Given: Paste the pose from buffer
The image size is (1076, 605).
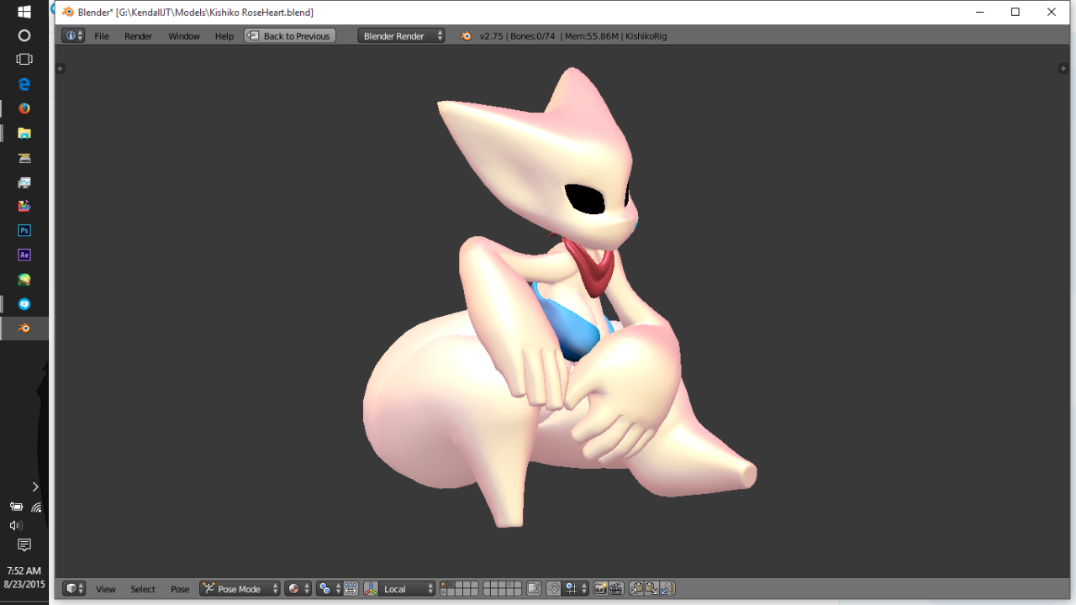Looking at the screenshot, I should 651,589.
